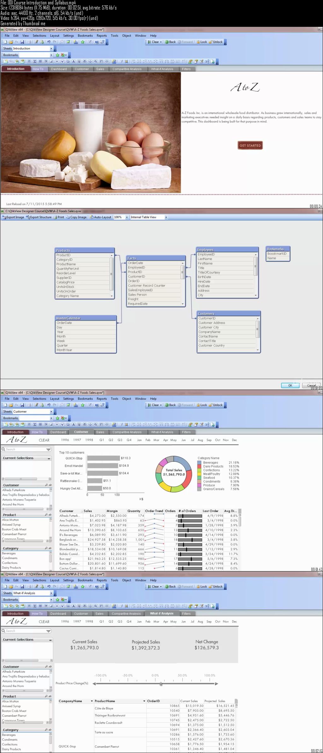This screenshot has width=323, height=753.
Task: Open Layout menu in Customer frame
Action: click(x=55, y=399)
